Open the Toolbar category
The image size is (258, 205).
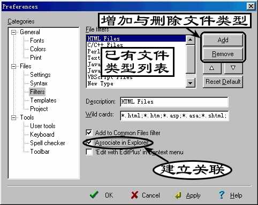click(40, 152)
